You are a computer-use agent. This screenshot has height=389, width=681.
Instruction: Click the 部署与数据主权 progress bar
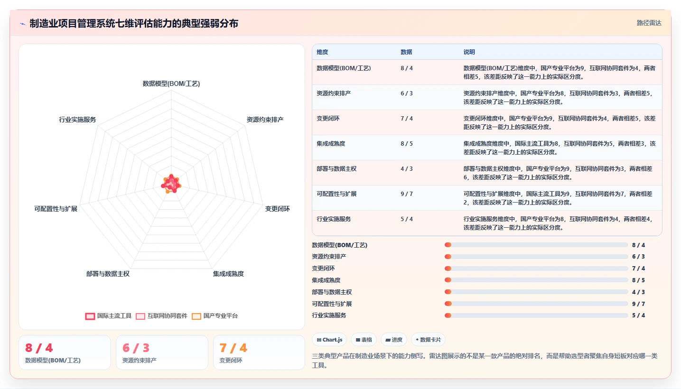pos(536,292)
